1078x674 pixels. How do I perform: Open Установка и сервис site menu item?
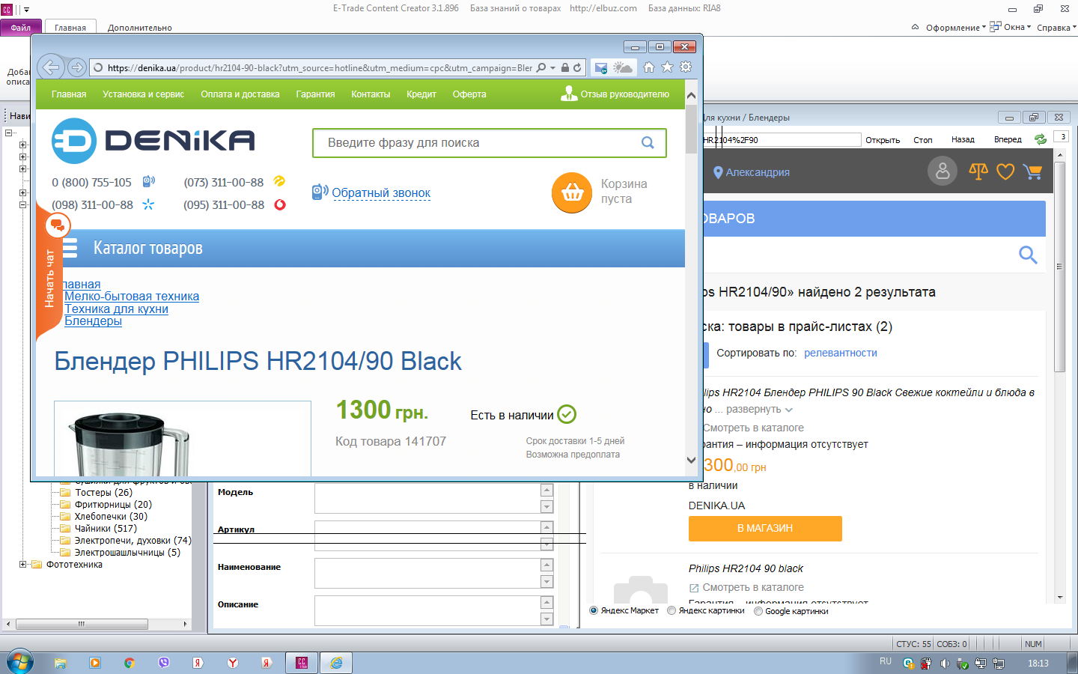[x=143, y=94]
